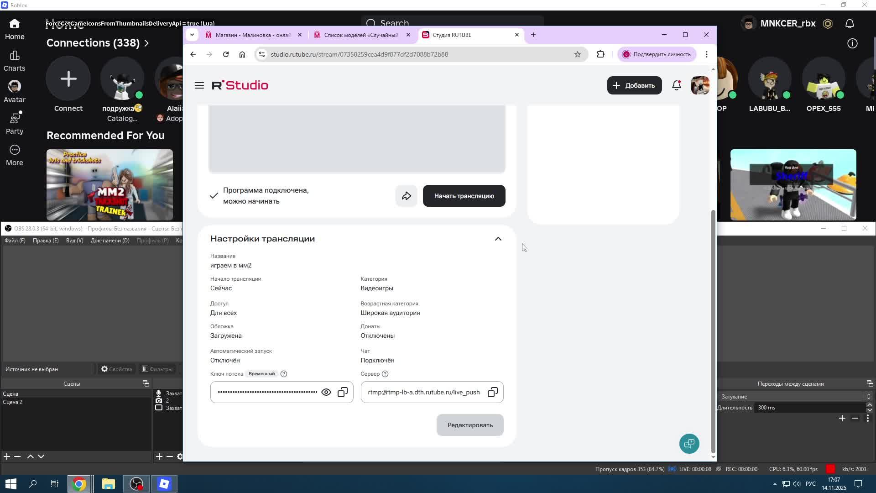Increase transition duration with the stepper arrow
Screen dimensions: 876x493
click(869, 405)
